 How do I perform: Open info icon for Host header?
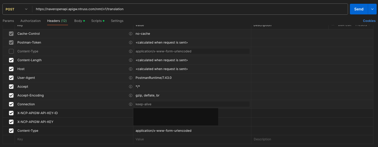(x=131, y=69)
